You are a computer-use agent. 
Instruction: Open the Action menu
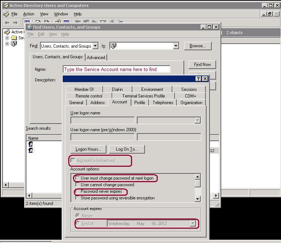click(29, 14)
